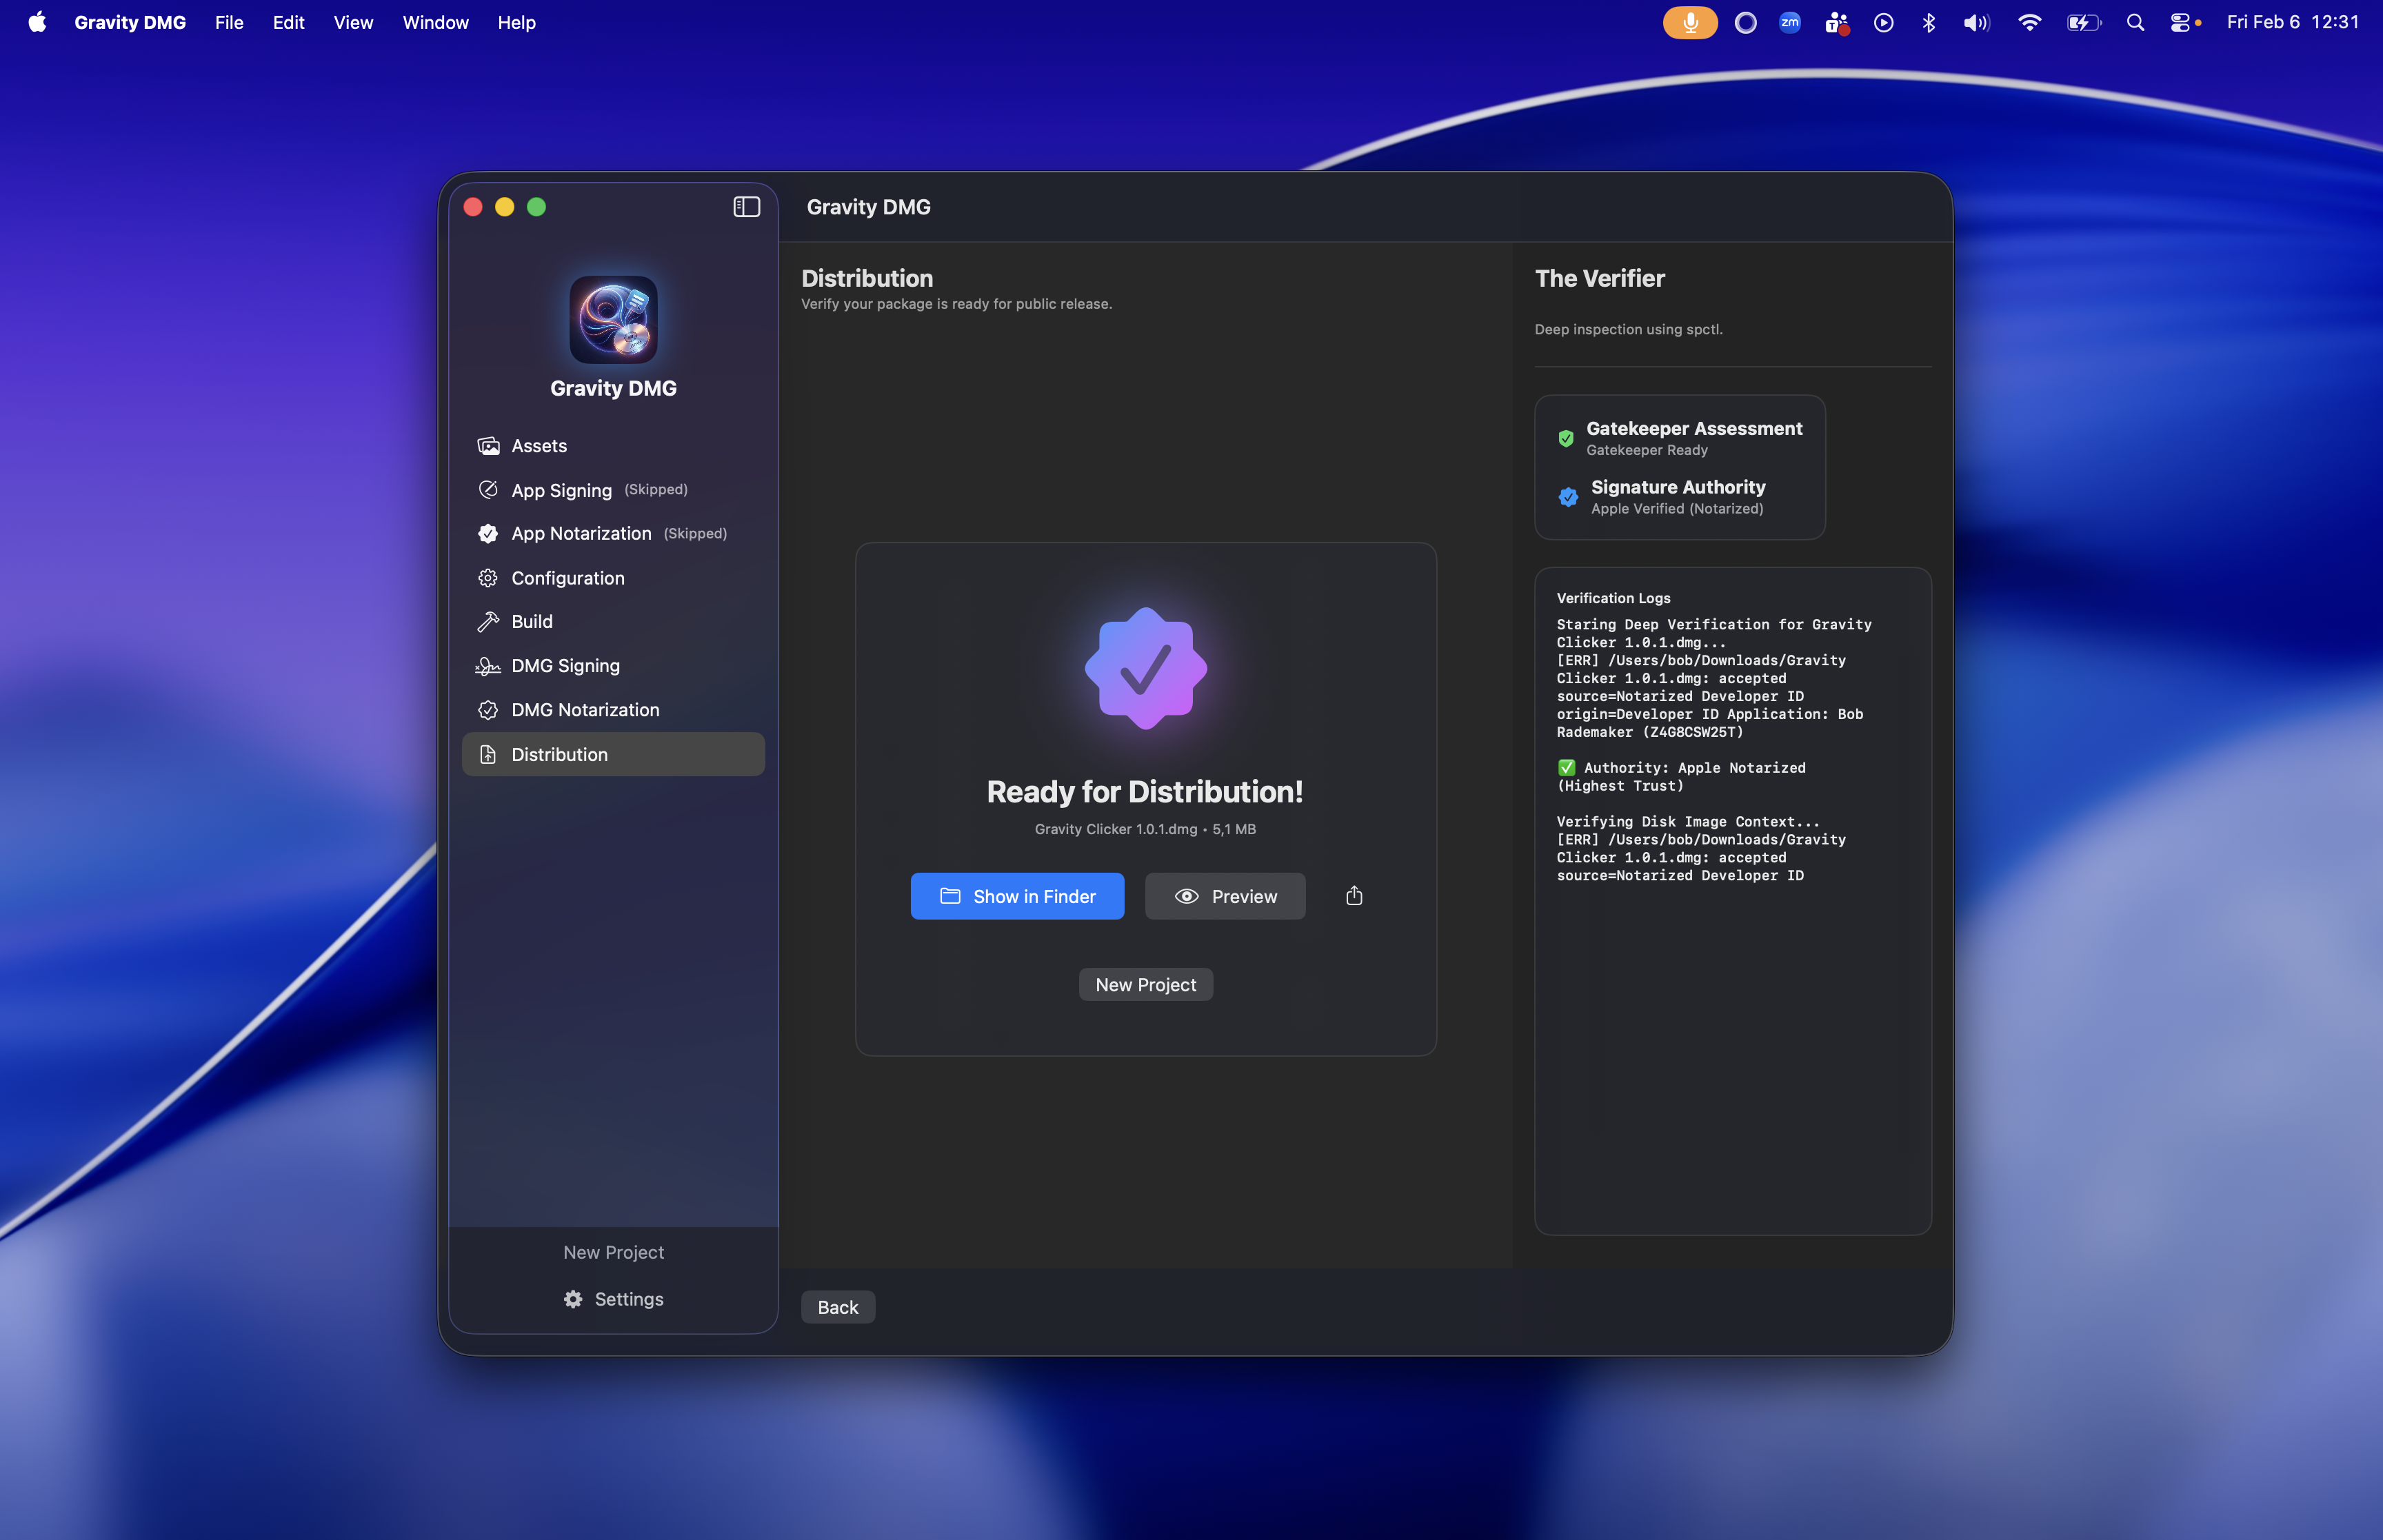The width and height of the screenshot is (2383, 1540).
Task: Open the Assets step in the sidebar
Action: [538, 446]
